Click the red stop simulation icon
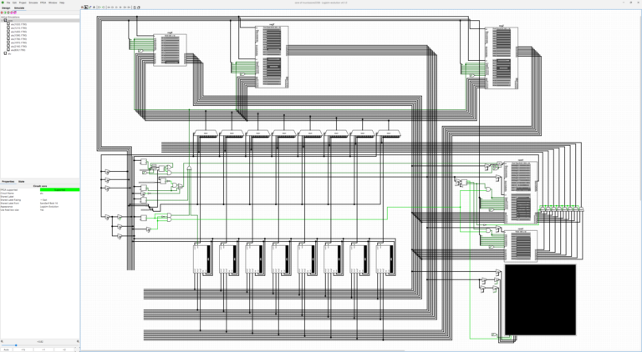642x352 pixels. point(2,13)
